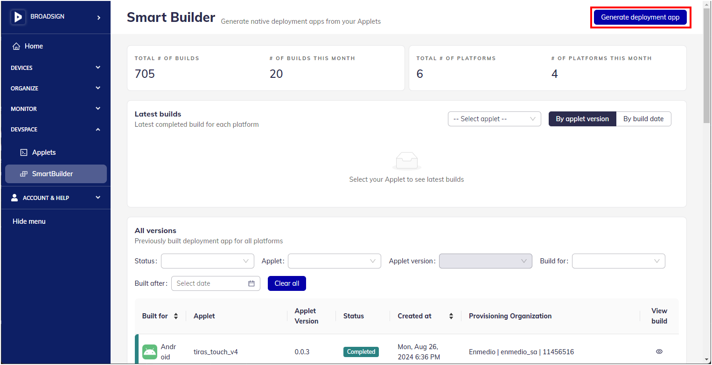Click Generate deployment app button
Screen dimensions: 712x365
pos(640,17)
